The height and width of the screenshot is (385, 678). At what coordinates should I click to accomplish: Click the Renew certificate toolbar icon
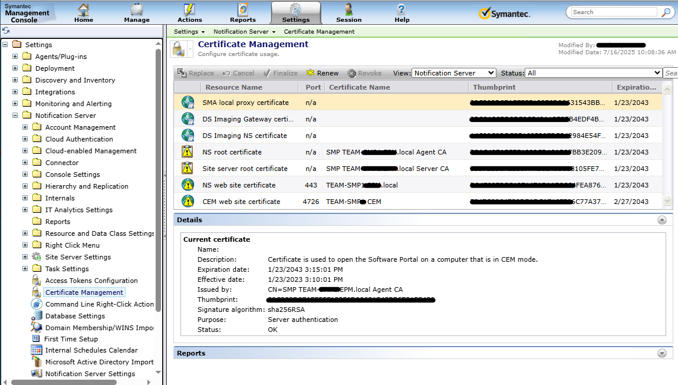310,73
